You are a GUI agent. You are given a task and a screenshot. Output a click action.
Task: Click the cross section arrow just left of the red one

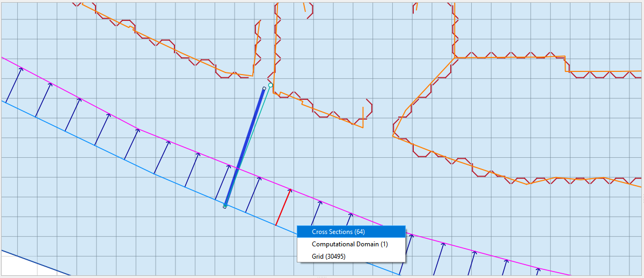pyautogui.click(x=253, y=194)
